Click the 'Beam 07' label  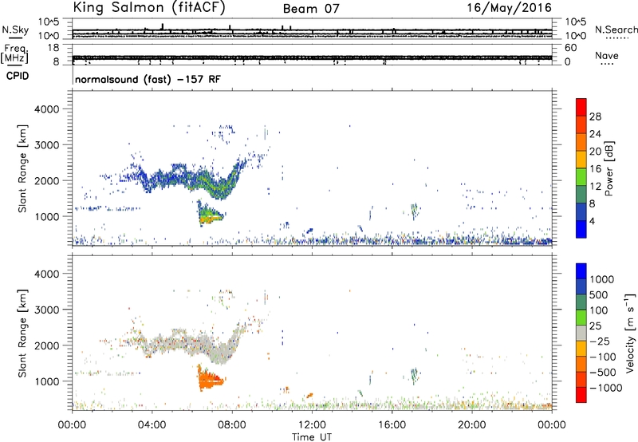pos(311,9)
